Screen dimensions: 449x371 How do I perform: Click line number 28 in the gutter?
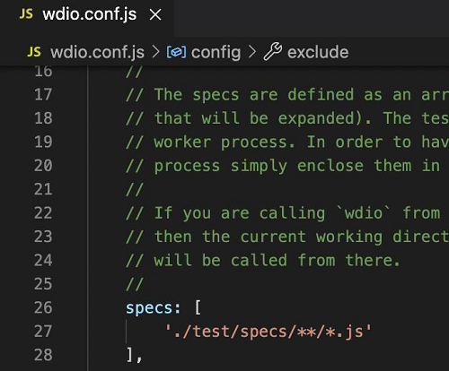(43, 355)
